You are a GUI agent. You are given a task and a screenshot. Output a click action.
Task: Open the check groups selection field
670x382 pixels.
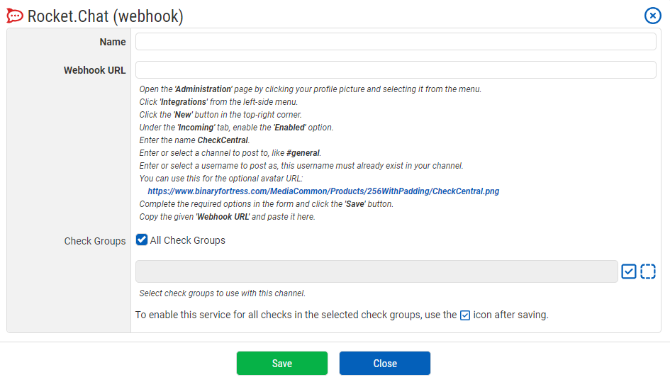pyautogui.click(x=376, y=271)
